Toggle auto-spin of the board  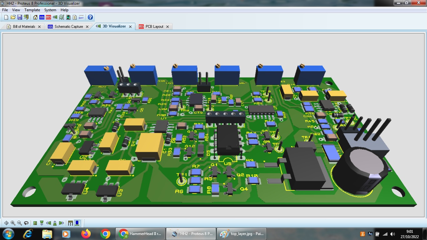tap(26, 223)
